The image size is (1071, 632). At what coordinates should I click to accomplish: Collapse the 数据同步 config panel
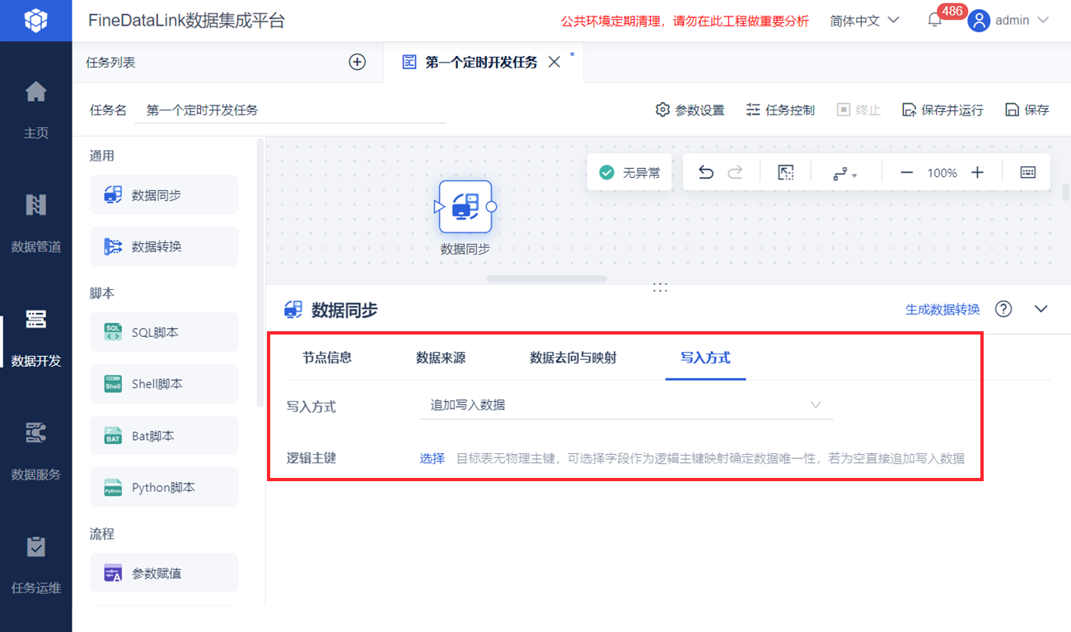pyautogui.click(x=1041, y=309)
